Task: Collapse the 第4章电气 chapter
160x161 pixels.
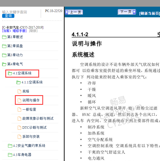Action: click(x=15, y=64)
